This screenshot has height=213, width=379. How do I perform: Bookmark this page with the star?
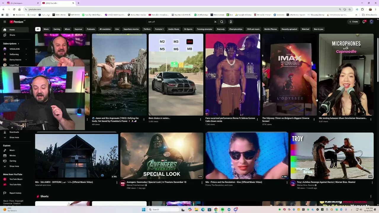click(350, 9)
